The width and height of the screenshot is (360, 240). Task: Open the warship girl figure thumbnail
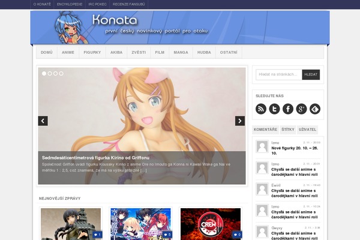[71, 224]
